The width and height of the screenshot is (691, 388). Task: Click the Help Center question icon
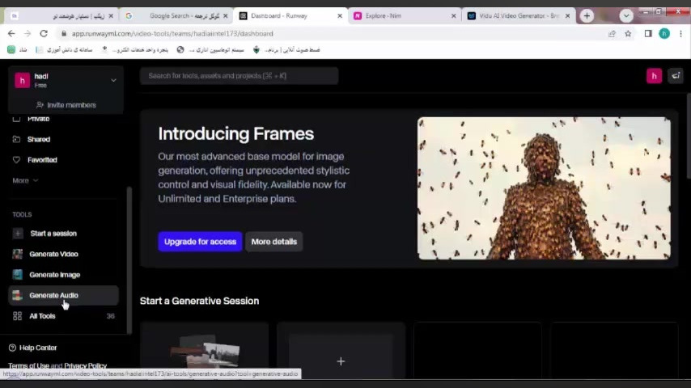[x=12, y=348]
